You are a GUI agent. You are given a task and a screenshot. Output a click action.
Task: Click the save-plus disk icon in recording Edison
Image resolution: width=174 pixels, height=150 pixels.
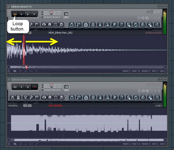click(x=143, y=98)
